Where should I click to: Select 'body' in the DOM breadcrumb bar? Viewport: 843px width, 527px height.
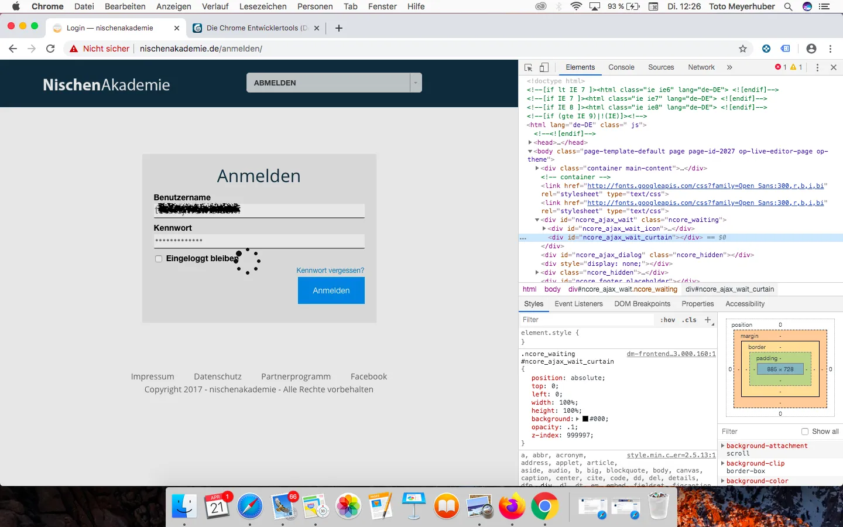[x=552, y=289]
